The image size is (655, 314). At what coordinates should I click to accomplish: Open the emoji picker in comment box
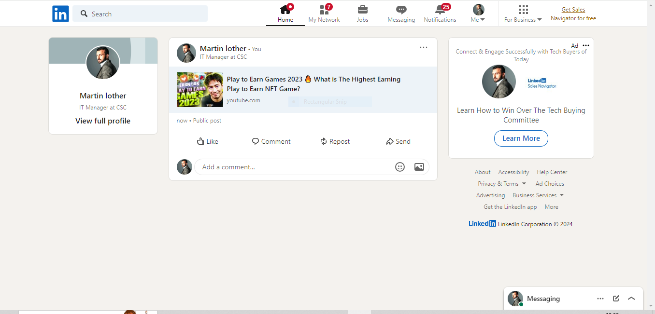coord(400,167)
